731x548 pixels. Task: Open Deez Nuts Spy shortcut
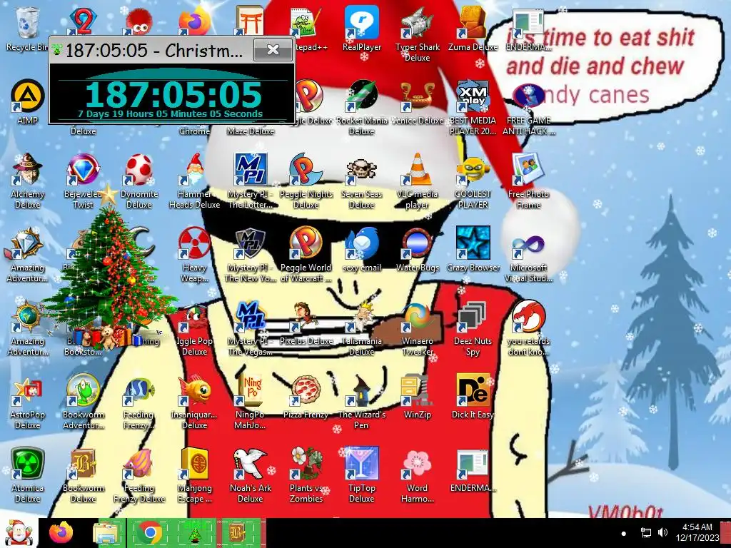coord(473,328)
